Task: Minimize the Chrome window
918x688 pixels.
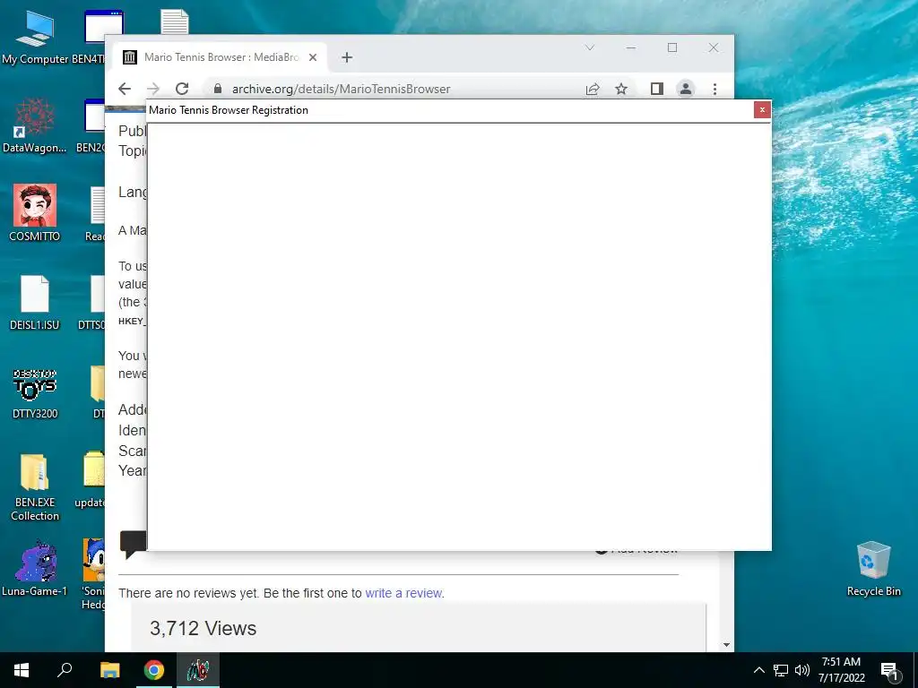Action: [631, 47]
